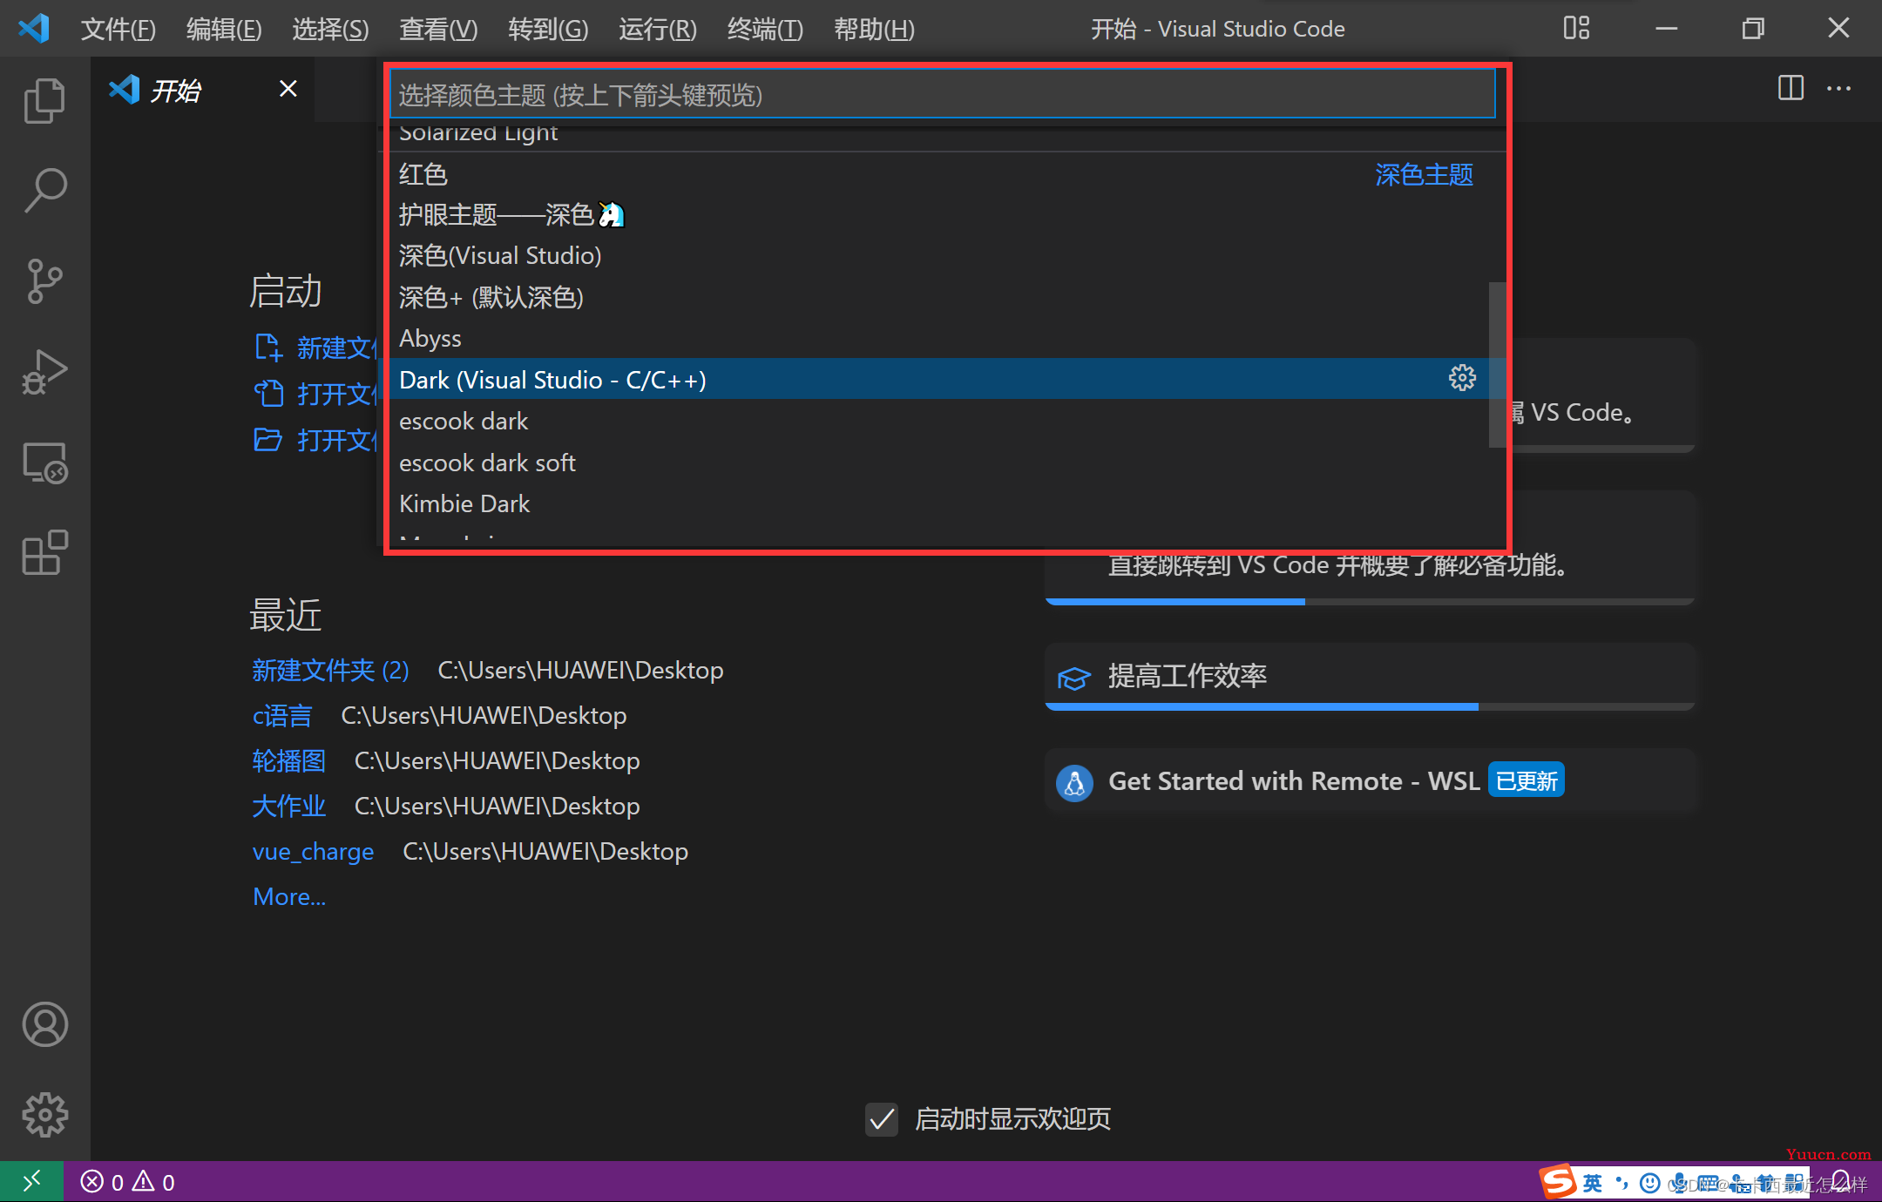Screen dimensions: 1882x1202
Task: Open the 运行(R) menu
Action: click(x=658, y=29)
